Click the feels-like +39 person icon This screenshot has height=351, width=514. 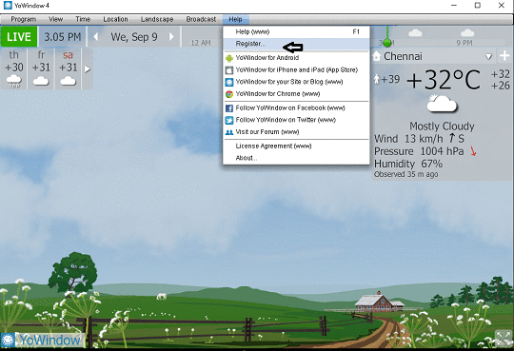point(377,79)
